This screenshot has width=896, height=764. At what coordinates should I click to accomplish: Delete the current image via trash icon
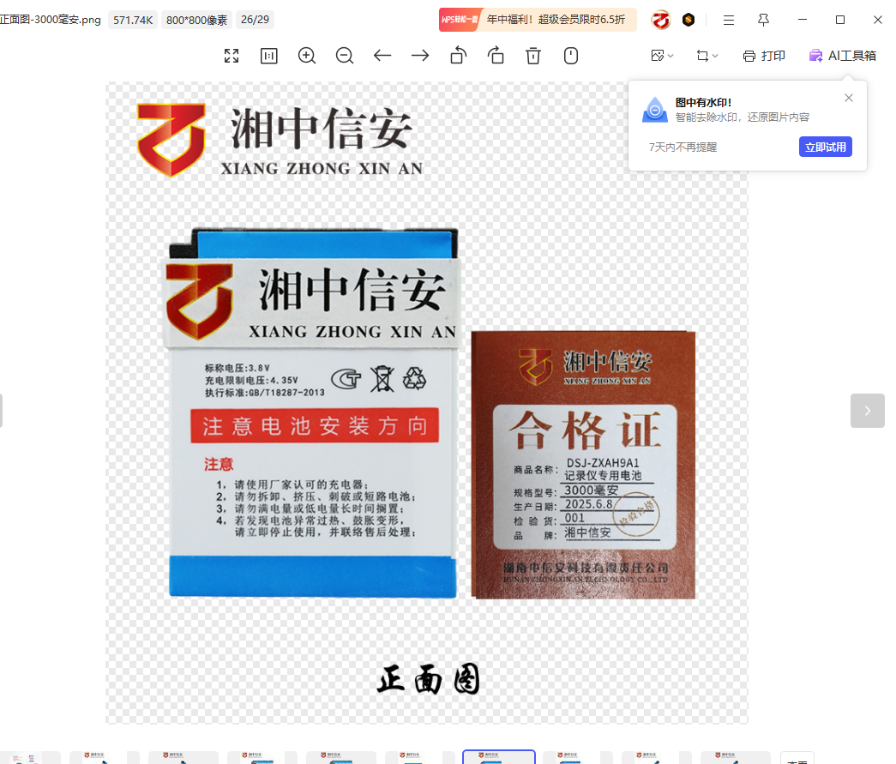coord(533,56)
